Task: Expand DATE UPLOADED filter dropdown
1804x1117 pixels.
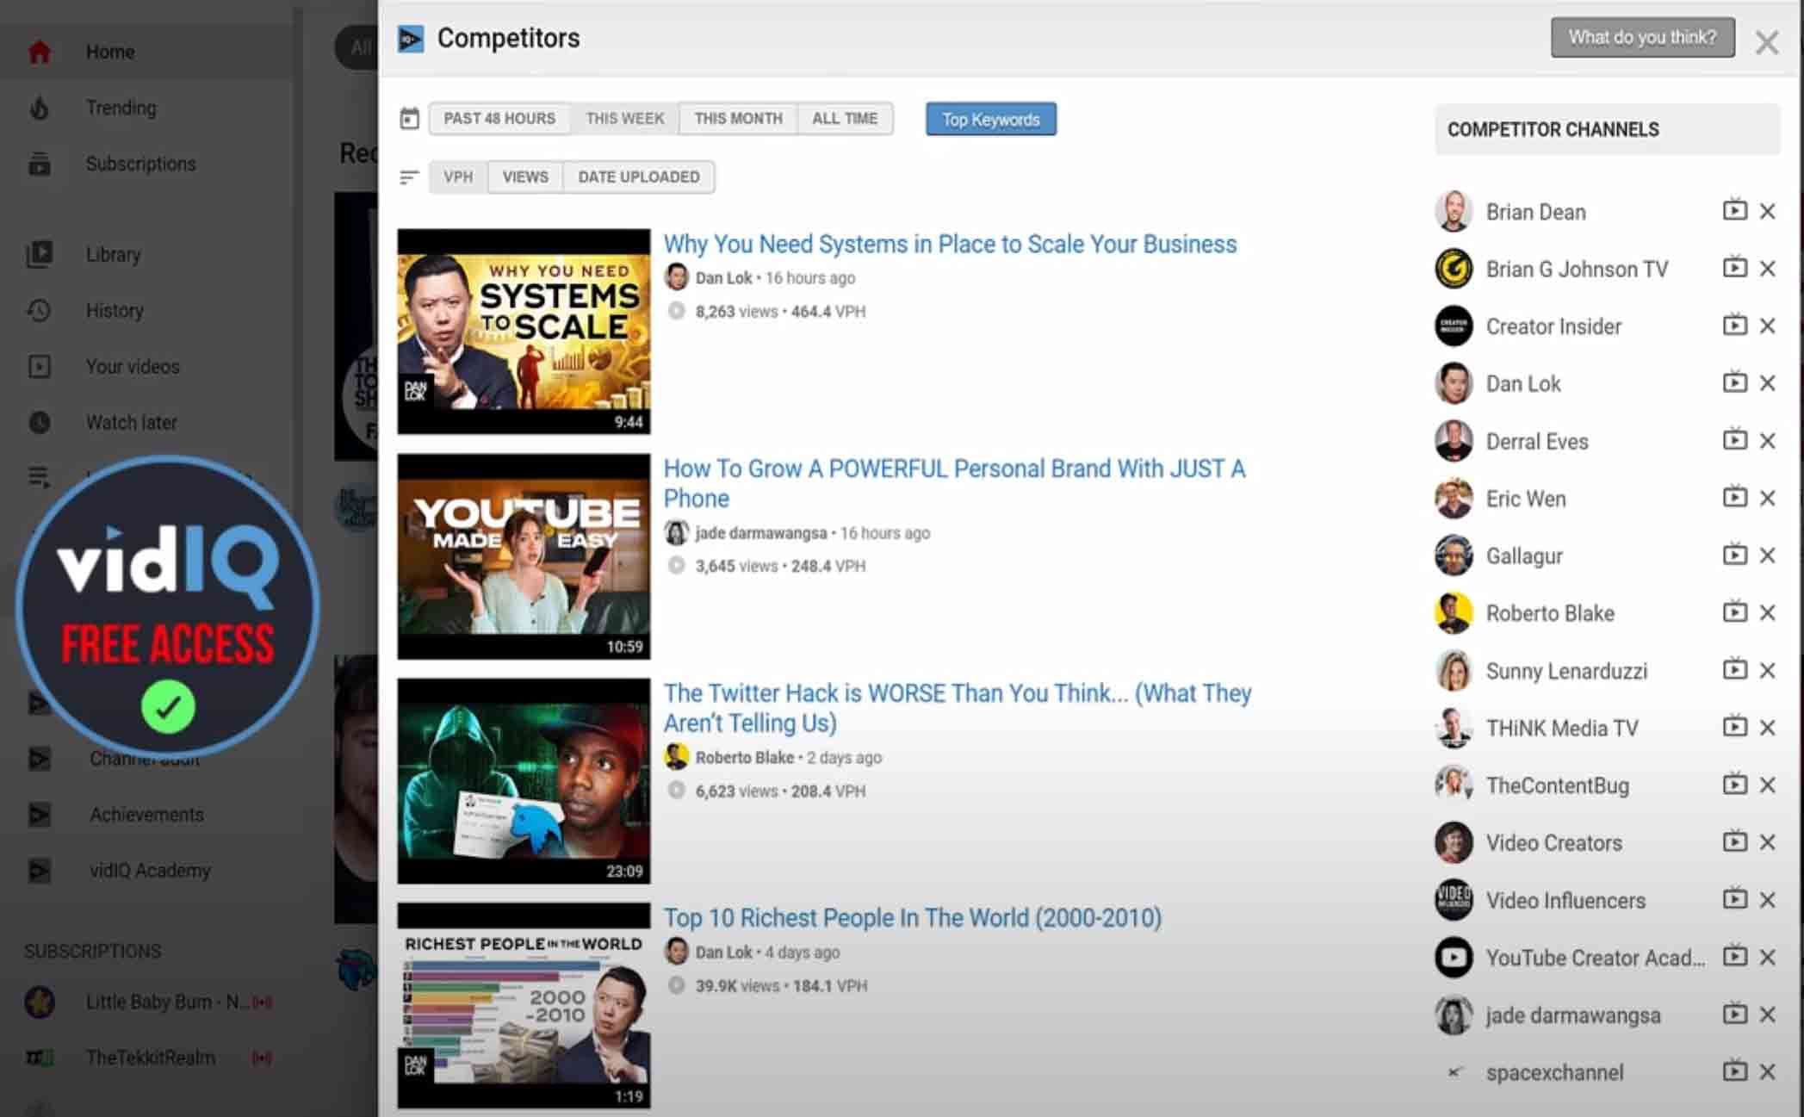Action: click(x=638, y=177)
